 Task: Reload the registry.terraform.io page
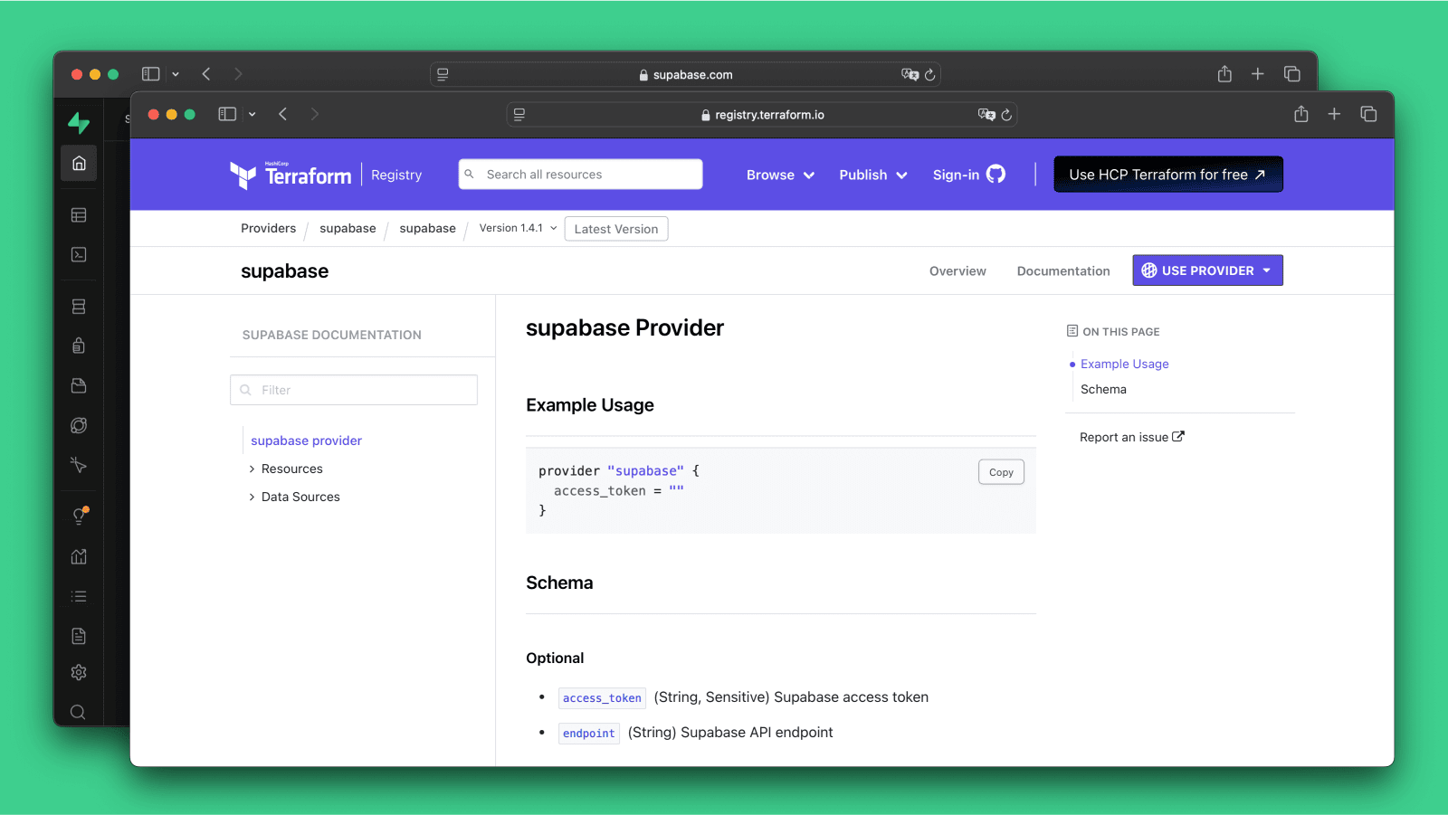1006,115
